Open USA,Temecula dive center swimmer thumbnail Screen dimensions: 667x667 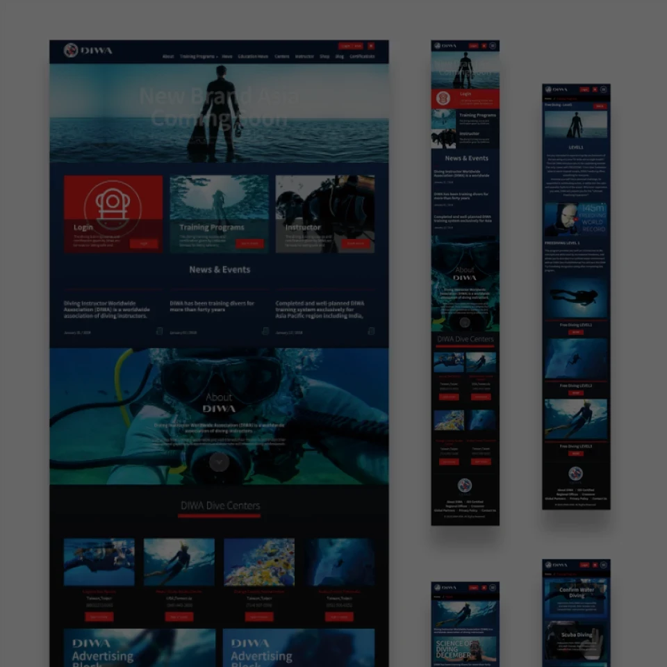tap(179, 562)
